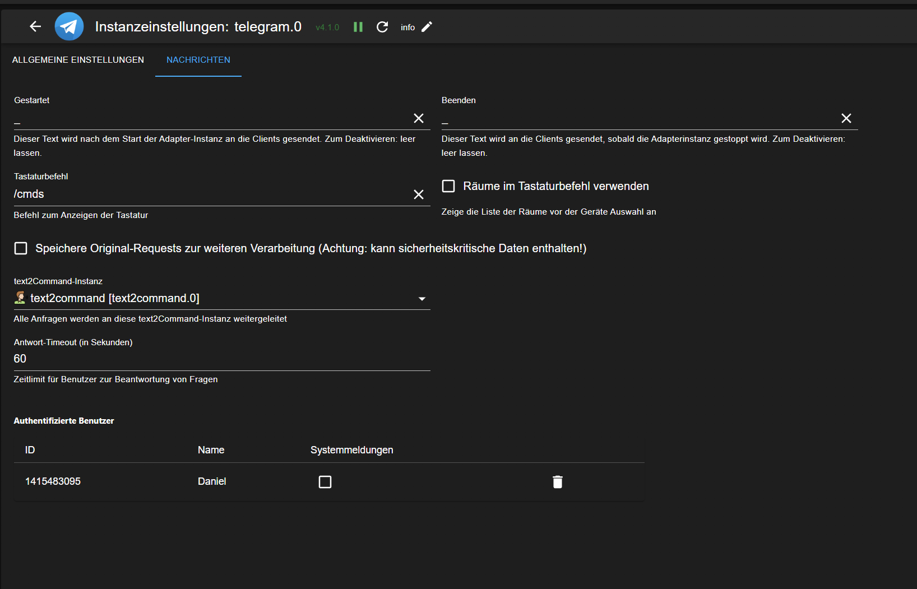Click the Systemmeldungen column header
Viewport: 917px width, 589px height.
(x=352, y=450)
